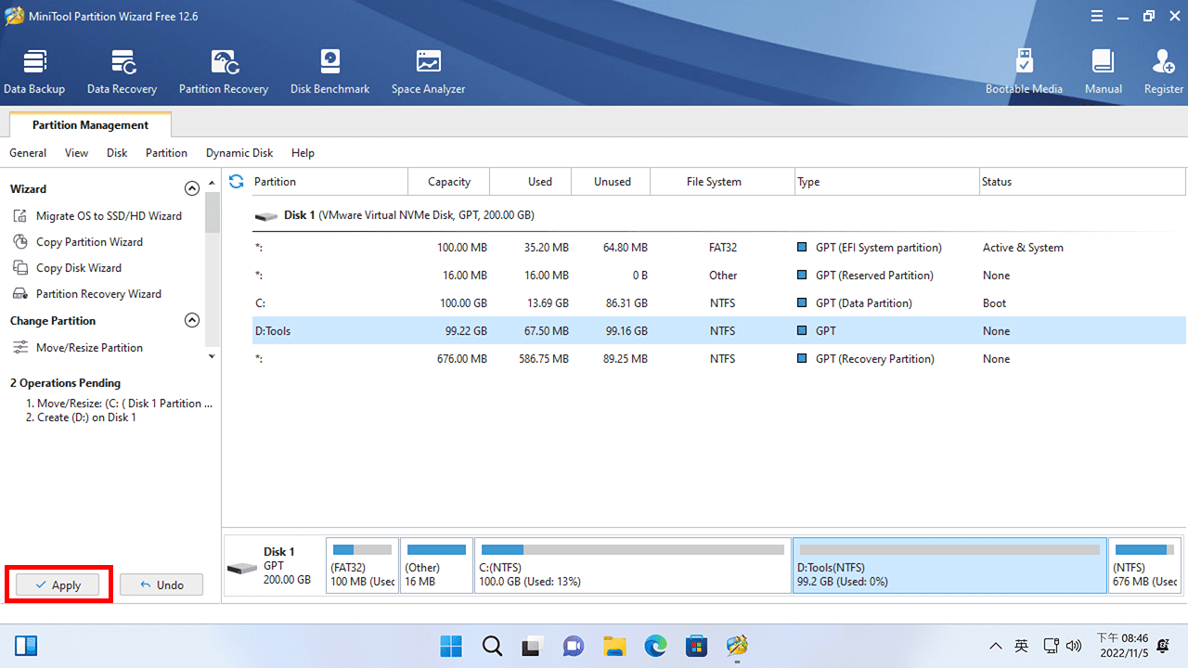
Task: Open the Dynamic Disk menu
Action: tap(239, 152)
